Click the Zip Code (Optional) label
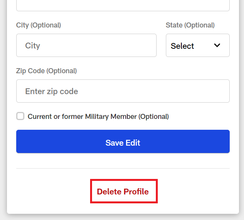The image size is (244, 220). coord(46,71)
